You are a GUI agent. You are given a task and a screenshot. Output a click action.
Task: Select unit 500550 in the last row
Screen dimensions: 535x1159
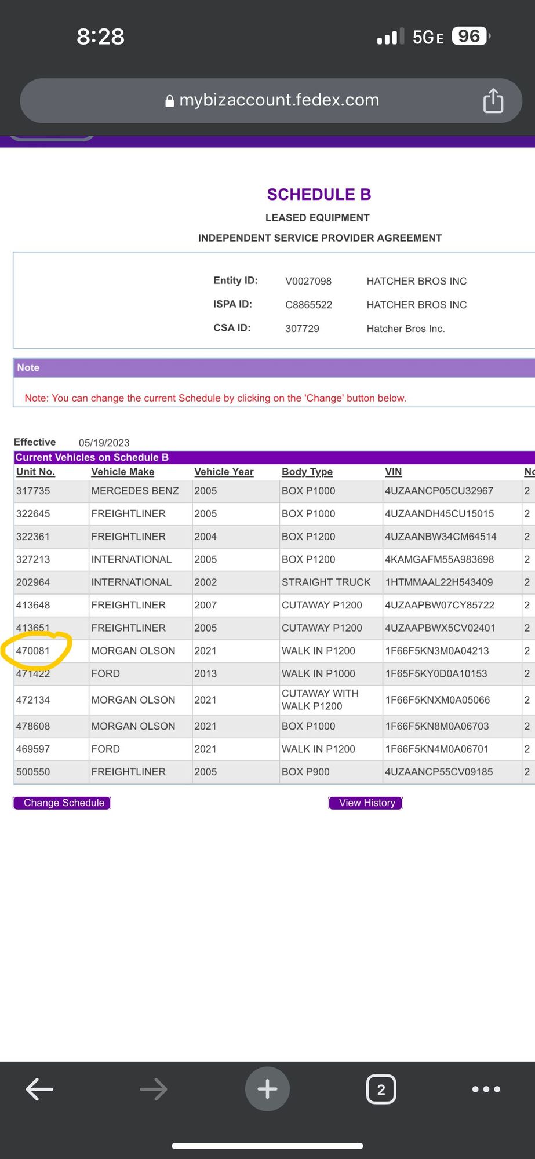pos(33,772)
